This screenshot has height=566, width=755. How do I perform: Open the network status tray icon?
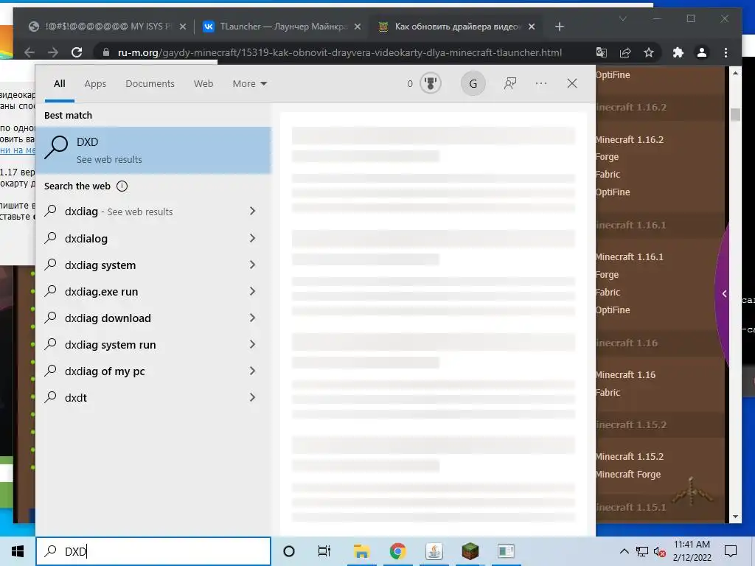642,551
